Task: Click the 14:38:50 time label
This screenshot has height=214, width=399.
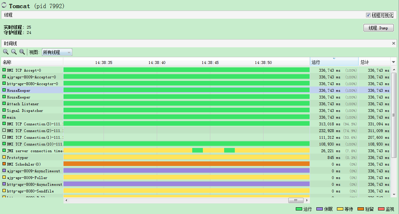Action: [x=263, y=63]
